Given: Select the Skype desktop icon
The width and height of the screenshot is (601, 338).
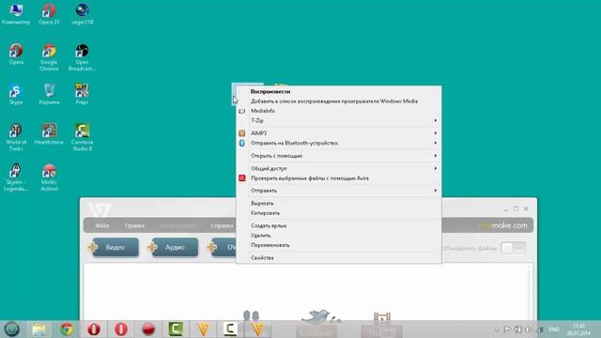Looking at the screenshot, I should pyautogui.click(x=16, y=94).
